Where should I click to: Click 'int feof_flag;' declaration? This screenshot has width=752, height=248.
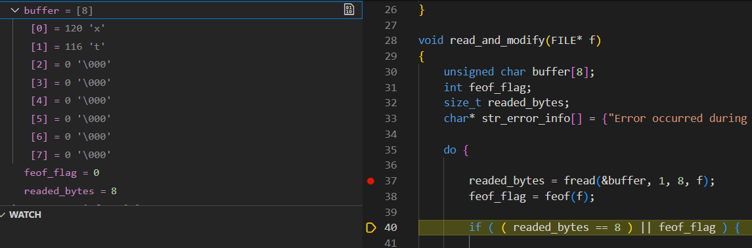pyautogui.click(x=488, y=88)
